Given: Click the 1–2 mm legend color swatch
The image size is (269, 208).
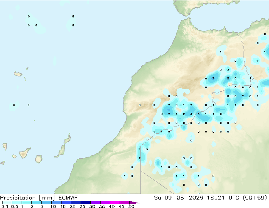Looking at the screenshot, I should coord(27,202).
